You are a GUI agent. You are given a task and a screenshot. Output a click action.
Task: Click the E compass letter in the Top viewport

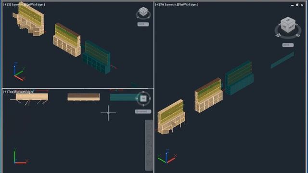(x=150, y=99)
